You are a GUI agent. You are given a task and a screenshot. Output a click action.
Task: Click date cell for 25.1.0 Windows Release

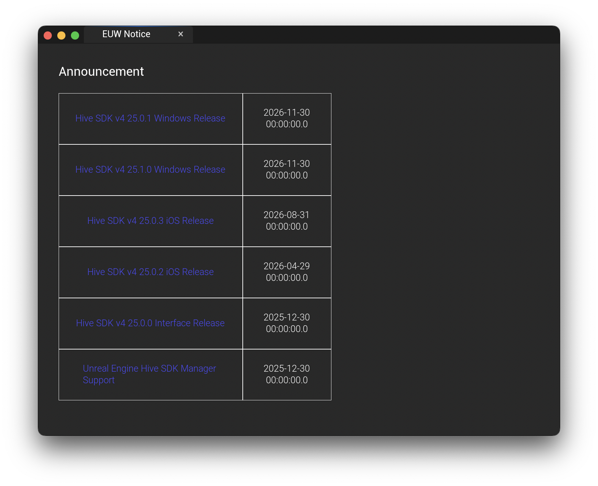click(287, 170)
